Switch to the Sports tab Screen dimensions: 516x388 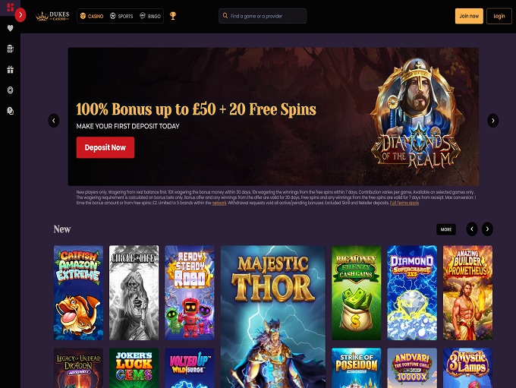click(x=121, y=16)
